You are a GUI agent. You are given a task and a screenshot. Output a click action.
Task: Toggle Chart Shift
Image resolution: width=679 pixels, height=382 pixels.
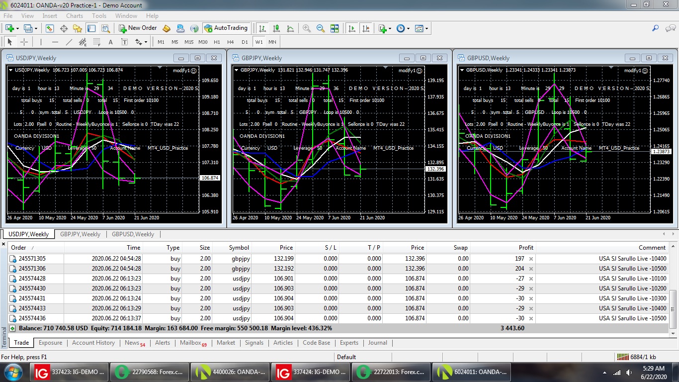click(x=366, y=28)
